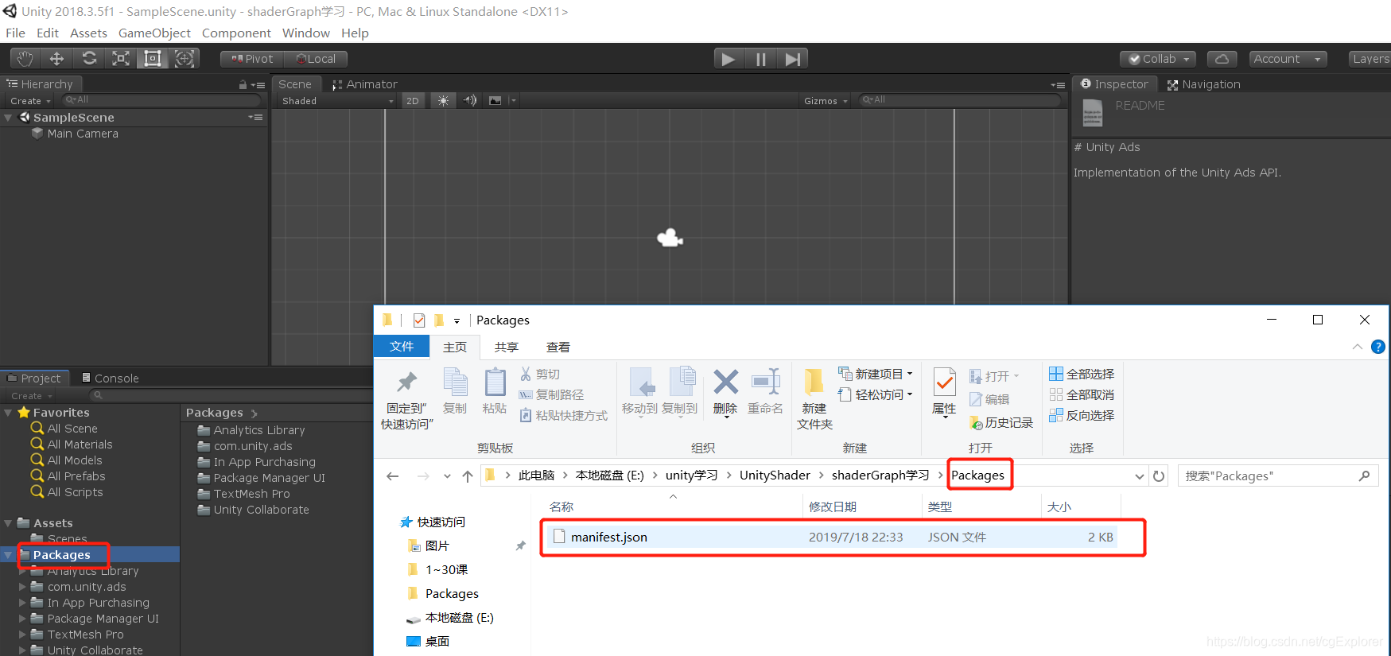Open the Collab dropdown
Screen dimensions: 1391x656
[x=1157, y=59]
